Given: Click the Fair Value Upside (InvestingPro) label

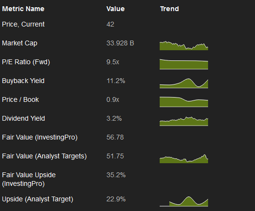Looking at the screenshot, I should point(29,179).
